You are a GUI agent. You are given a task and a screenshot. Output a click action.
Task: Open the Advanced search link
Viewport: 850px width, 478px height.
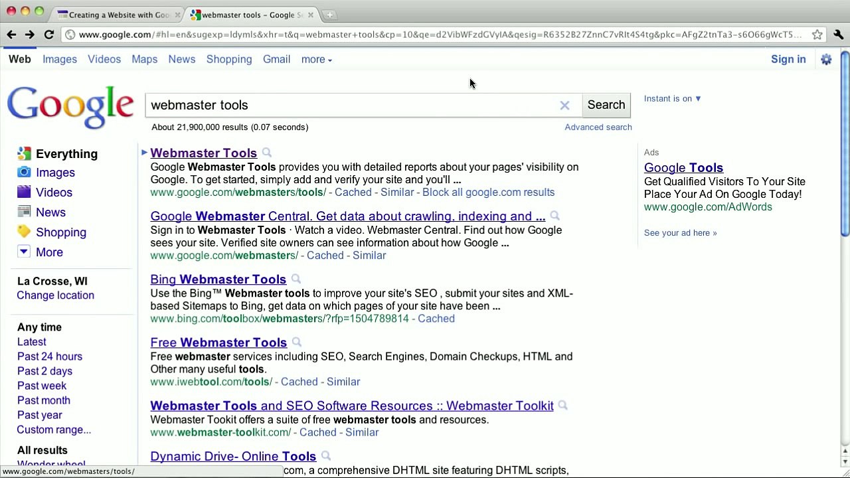[x=598, y=127]
